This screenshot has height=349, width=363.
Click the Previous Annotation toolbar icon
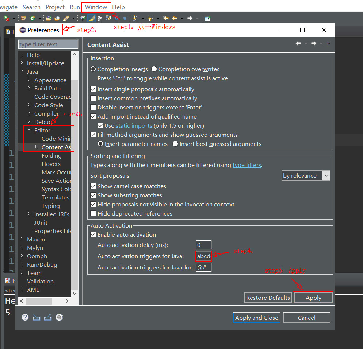pos(151,18)
